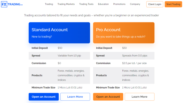Open a Standard account with blue button

(44, 97)
